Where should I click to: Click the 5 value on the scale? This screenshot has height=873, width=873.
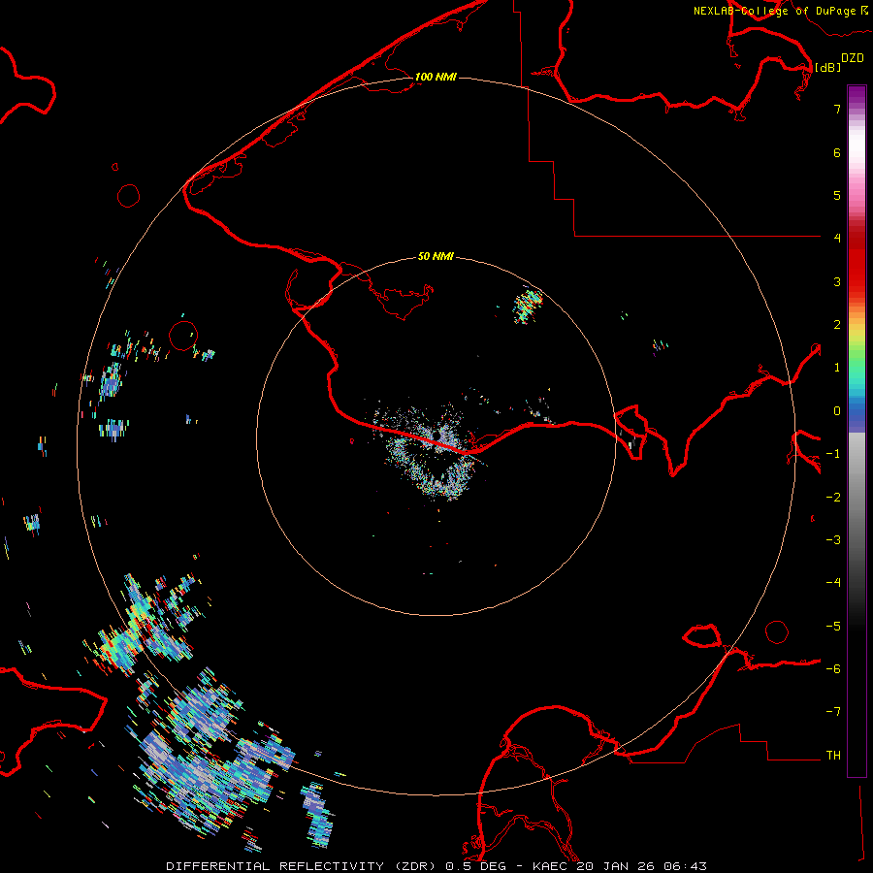point(837,195)
